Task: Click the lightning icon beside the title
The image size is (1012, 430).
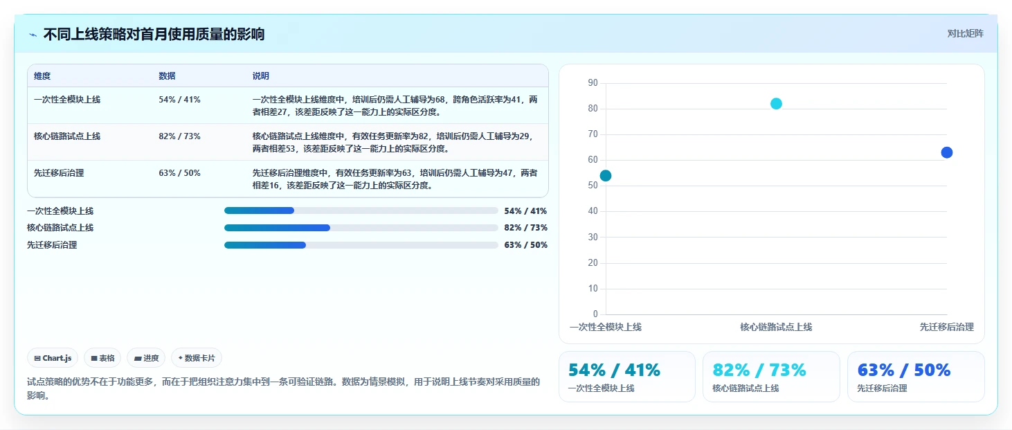Action: (x=33, y=34)
